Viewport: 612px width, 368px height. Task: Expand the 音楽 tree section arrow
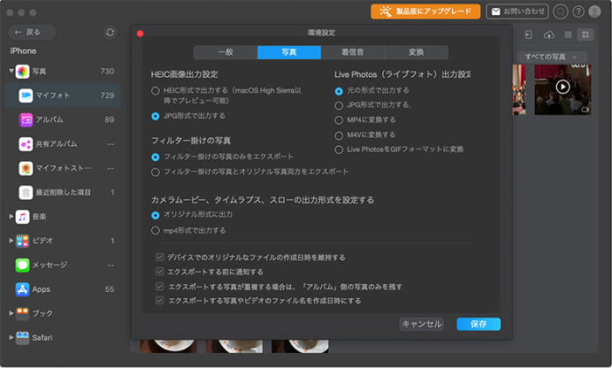pyautogui.click(x=11, y=216)
